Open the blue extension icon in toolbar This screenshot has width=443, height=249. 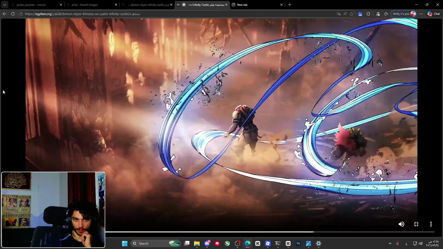click(360, 14)
